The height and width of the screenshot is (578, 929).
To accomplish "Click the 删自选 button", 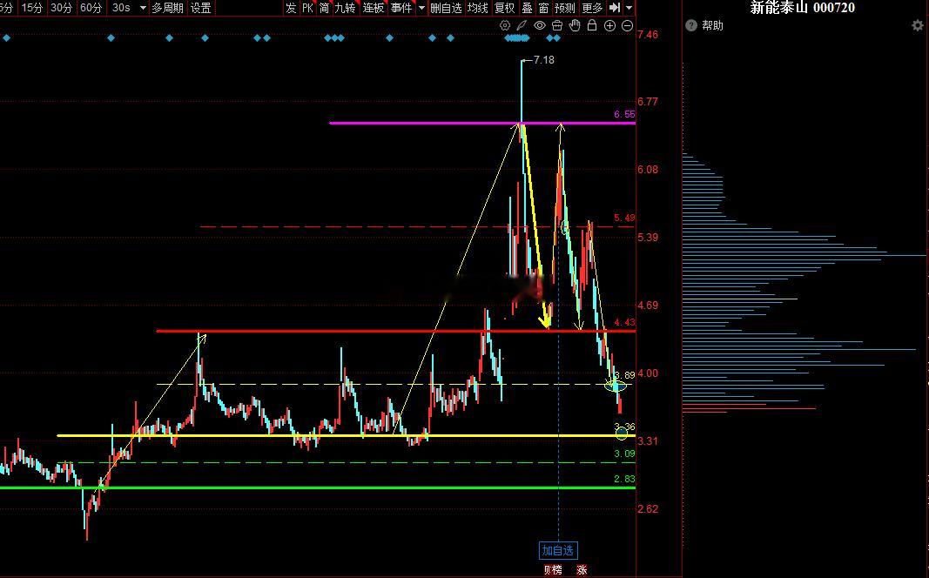I will (x=446, y=8).
